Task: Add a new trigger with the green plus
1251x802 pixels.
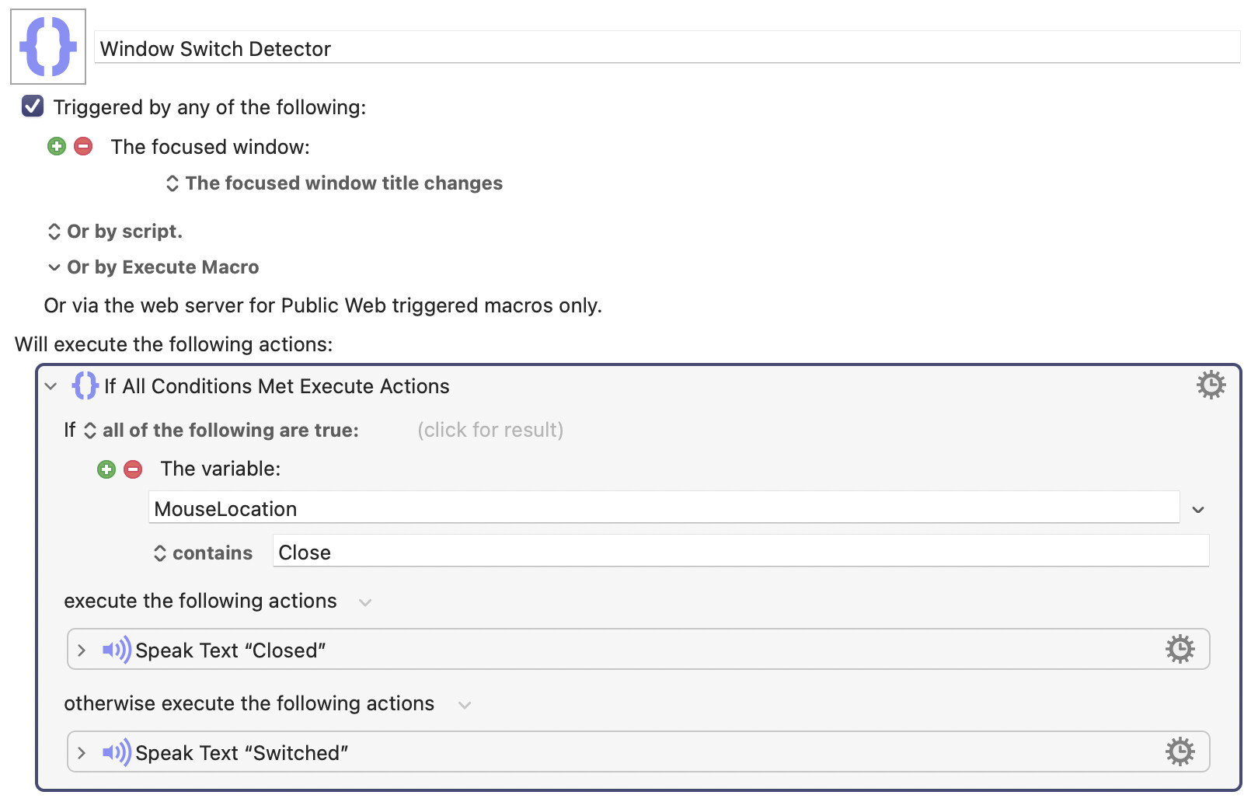Action: pyautogui.click(x=57, y=146)
